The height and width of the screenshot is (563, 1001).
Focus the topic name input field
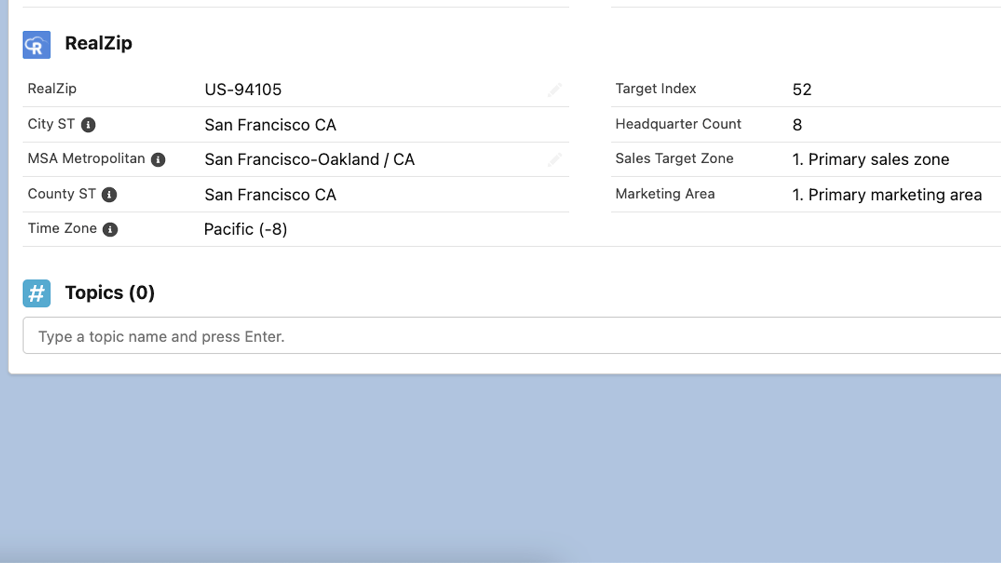511,336
